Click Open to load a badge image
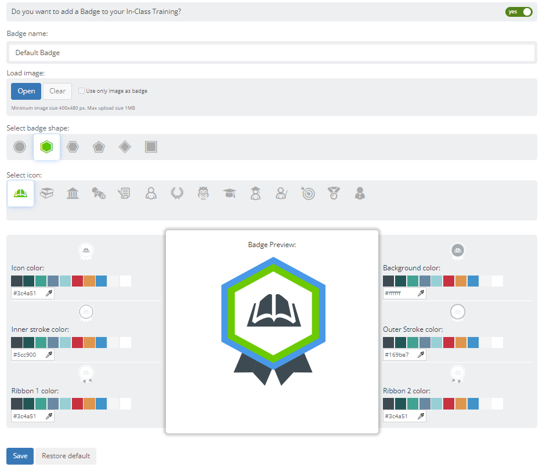 (26, 91)
